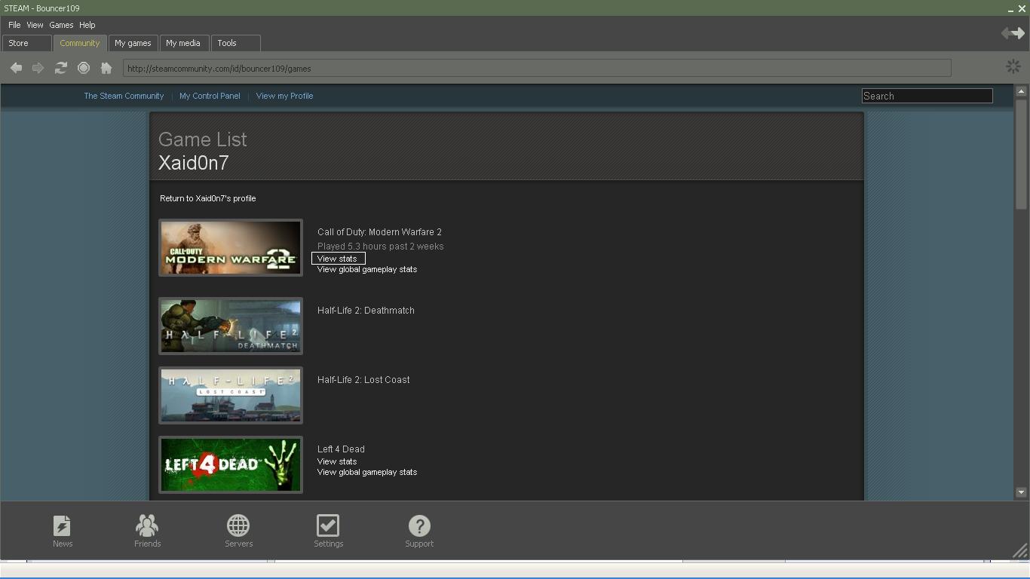View stats for Call of Duty: Modern Warfare 2
Screen dimensions: 1030x579
pos(337,259)
